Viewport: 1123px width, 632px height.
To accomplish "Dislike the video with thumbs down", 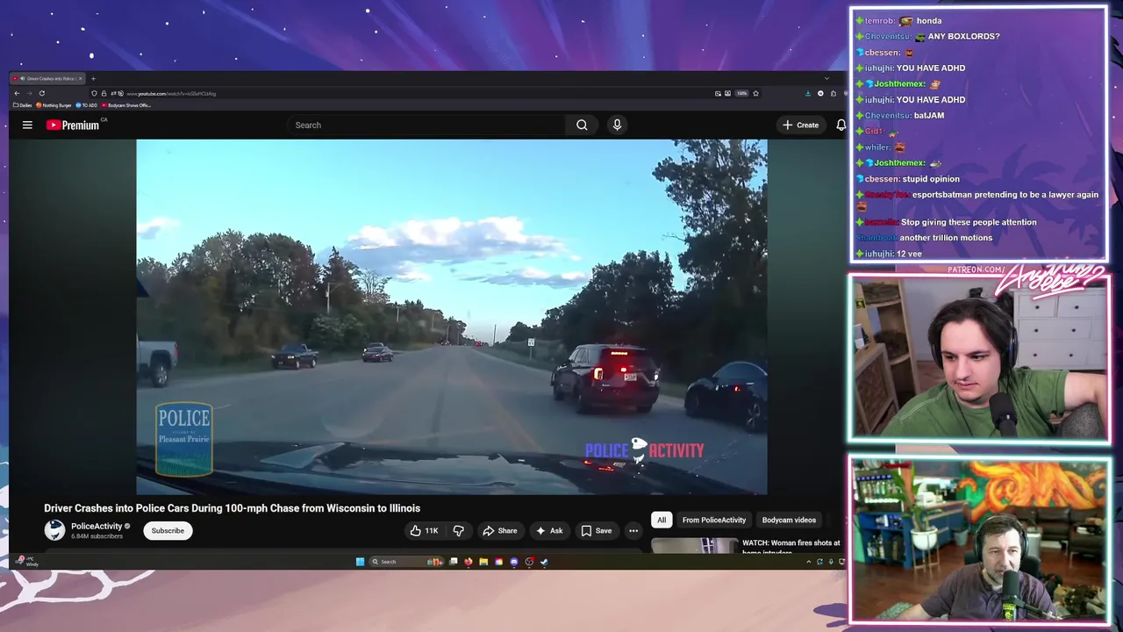I will pos(458,530).
